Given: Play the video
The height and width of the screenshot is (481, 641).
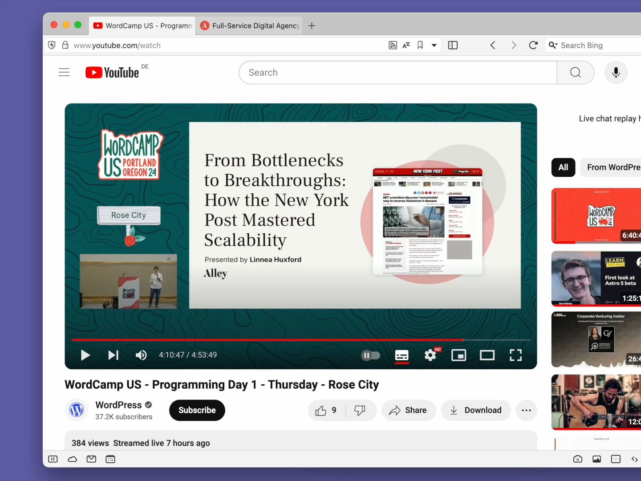Looking at the screenshot, I should [x=85, y=355].
